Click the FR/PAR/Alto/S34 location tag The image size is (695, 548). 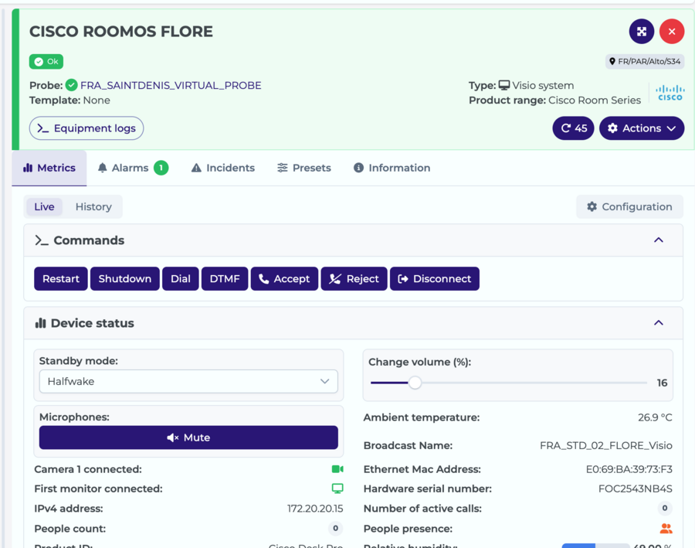645,61
